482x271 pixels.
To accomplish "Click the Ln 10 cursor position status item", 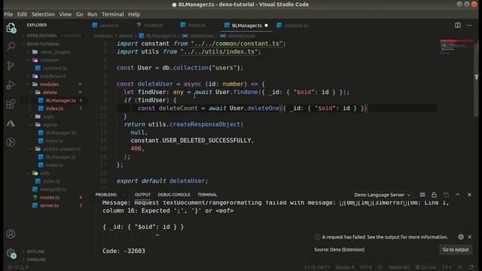I will pos(316,267).
